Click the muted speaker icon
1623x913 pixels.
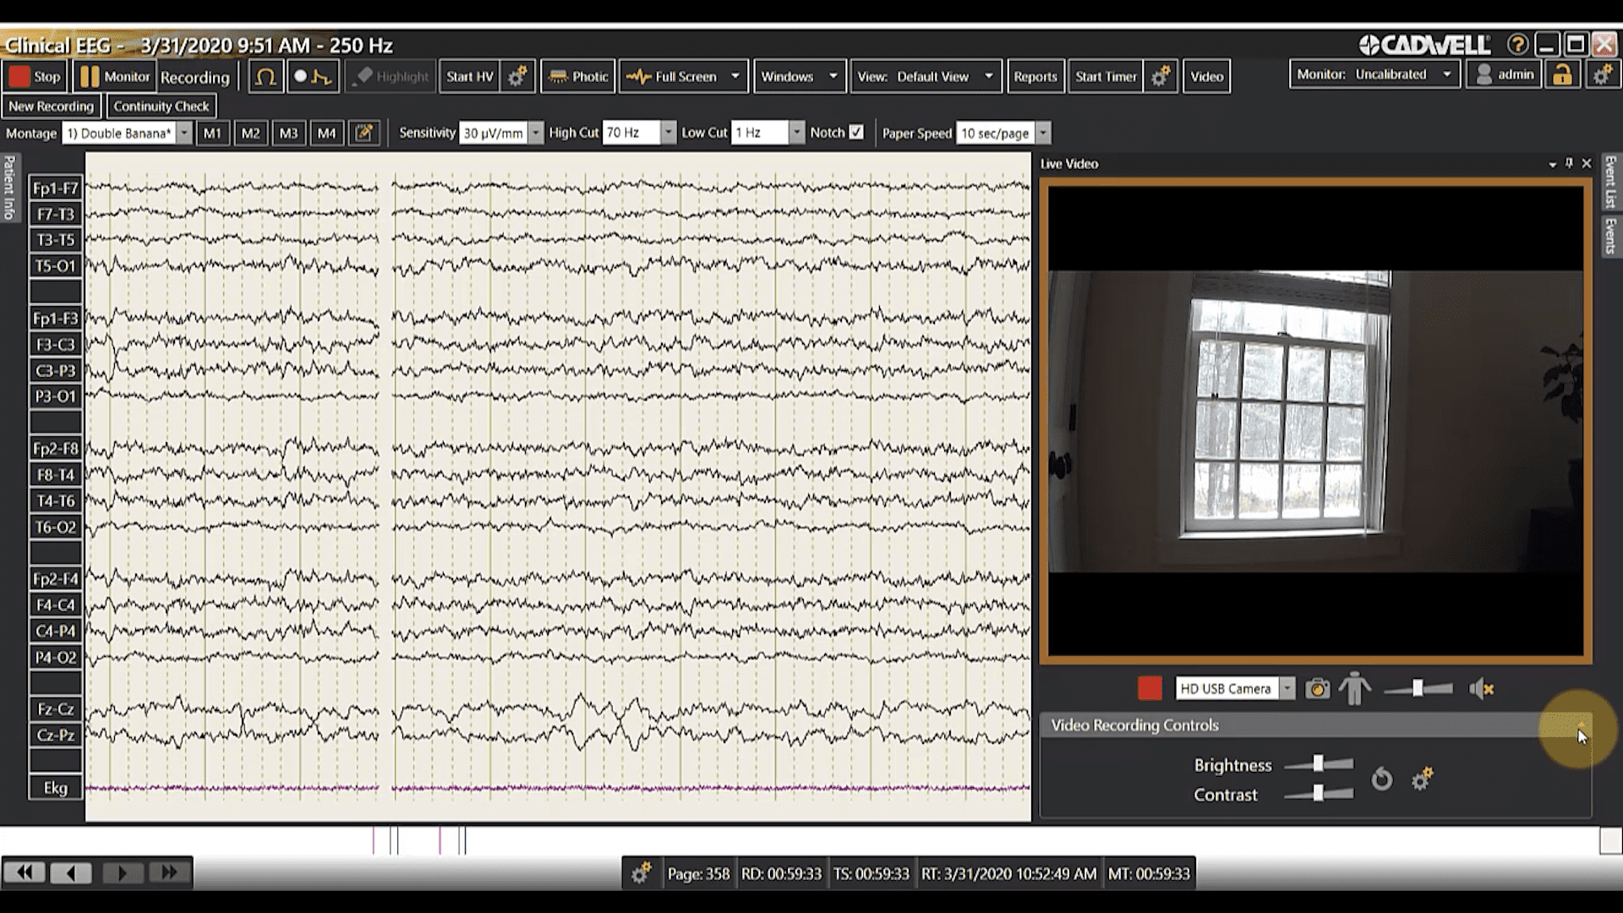(1481, 689)
